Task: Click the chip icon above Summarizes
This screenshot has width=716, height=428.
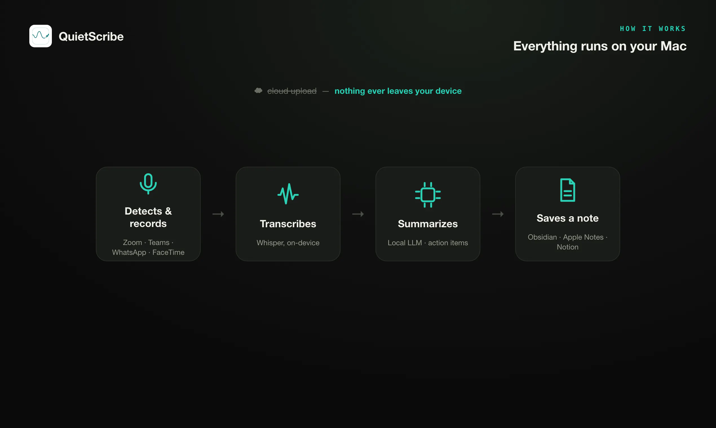Action: [x=428, y=195]
